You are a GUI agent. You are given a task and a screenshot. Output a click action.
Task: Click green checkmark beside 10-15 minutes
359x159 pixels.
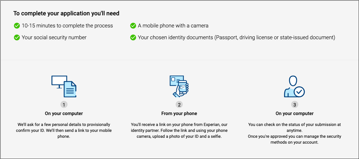click(17, 26)
